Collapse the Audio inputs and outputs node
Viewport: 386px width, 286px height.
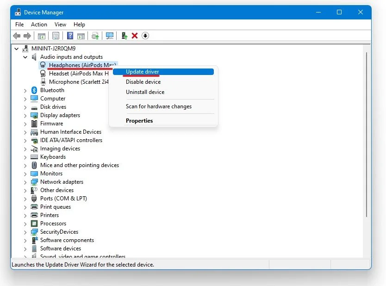(25, 57)
